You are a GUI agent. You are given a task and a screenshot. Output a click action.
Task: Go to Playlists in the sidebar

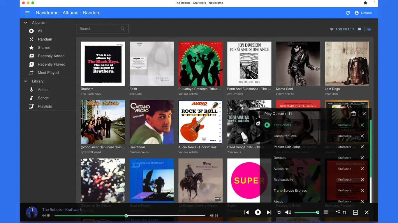click(x=45, y=106)
